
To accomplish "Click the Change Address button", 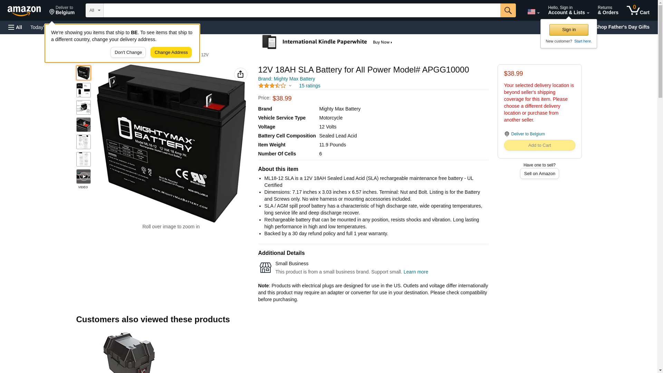I will (171, 52).
